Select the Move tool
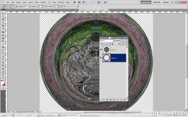Screen dimensions: 188x117 point(3,13)
